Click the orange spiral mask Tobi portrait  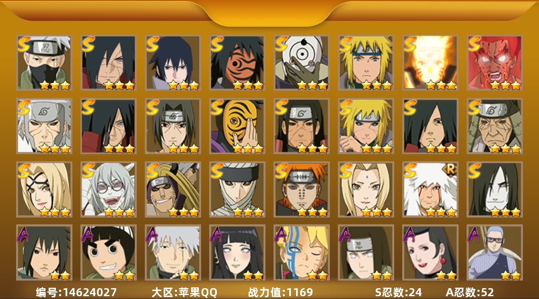click(237, 63)
